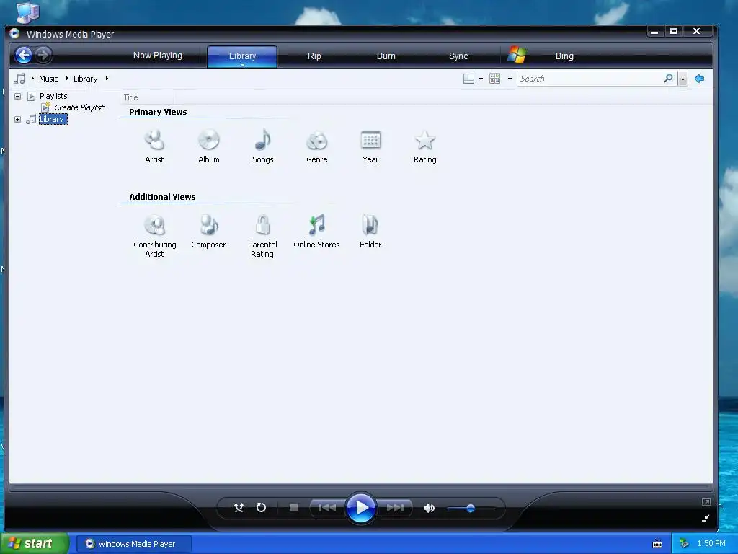Switch to compact mode icon

[x=706, y=518]
